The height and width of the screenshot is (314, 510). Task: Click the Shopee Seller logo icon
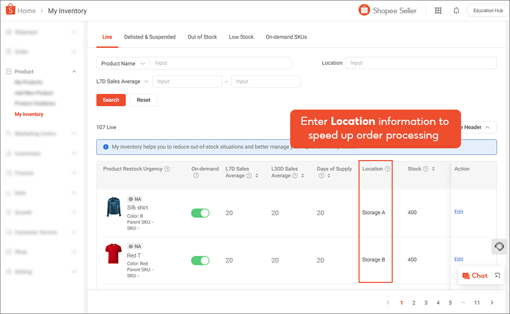point(364,10)
